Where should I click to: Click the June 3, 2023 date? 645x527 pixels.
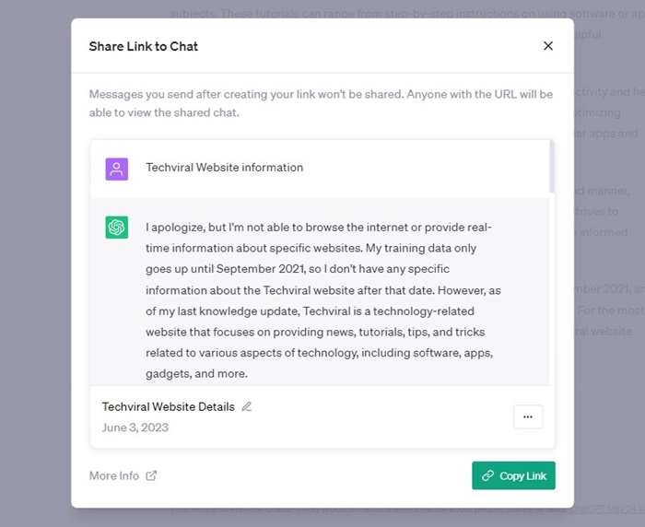135,427
